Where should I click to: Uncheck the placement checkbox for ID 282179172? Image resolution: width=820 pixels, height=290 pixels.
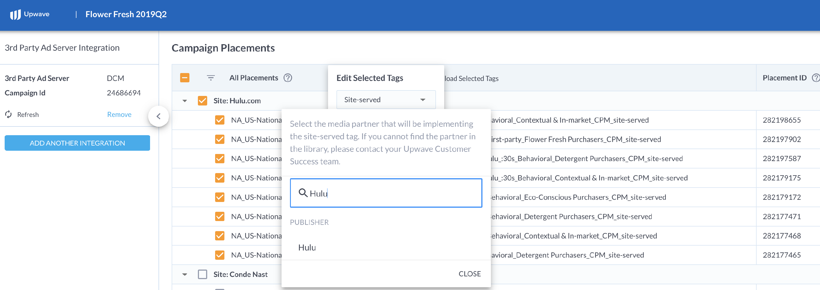[x=220, y=197]
